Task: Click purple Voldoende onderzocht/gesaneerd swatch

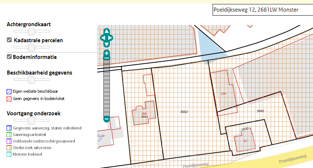Action: [9, 141]
